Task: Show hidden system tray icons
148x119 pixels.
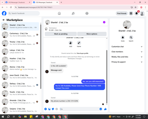Action: click(124, 117)
